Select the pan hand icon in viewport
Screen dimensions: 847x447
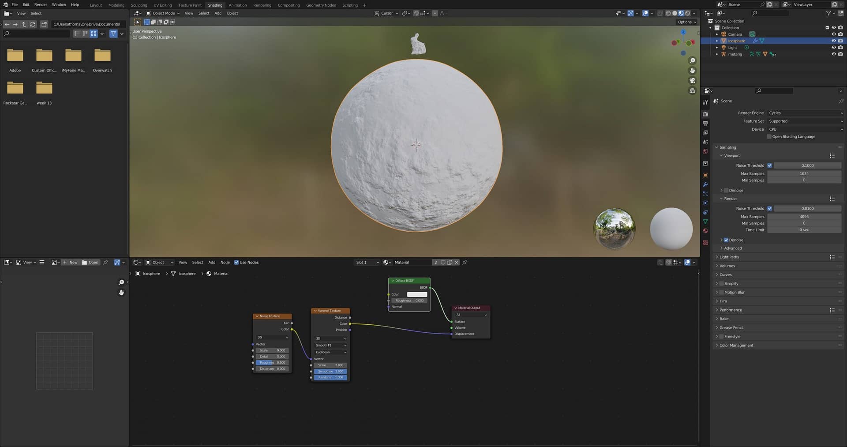[x=692, y=71]
